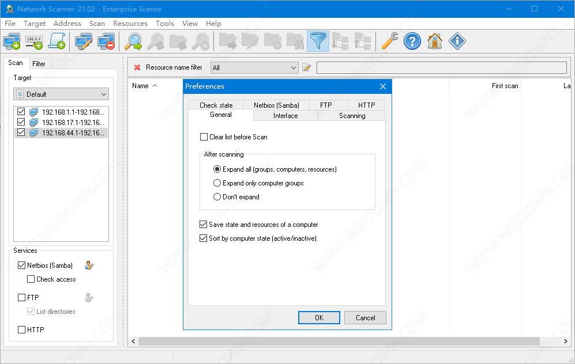Toggle Save state and resources of a computer

coord(203,225)
